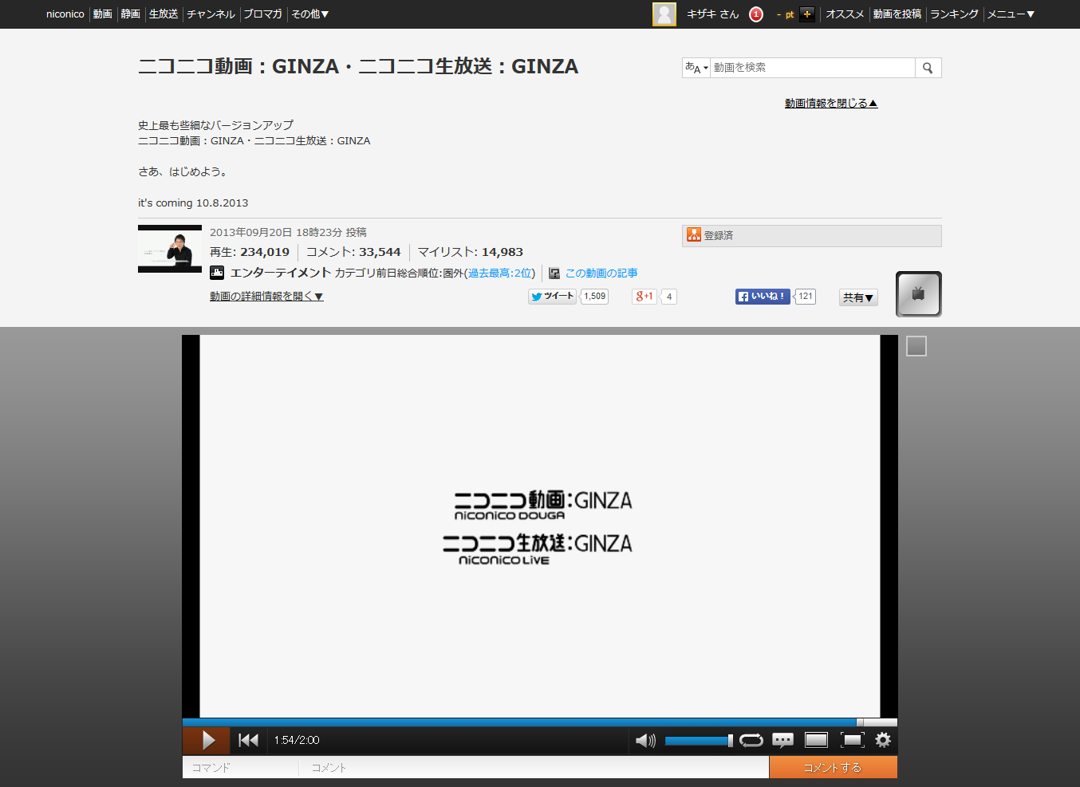Click the search magnifier icon

(928, 68)
